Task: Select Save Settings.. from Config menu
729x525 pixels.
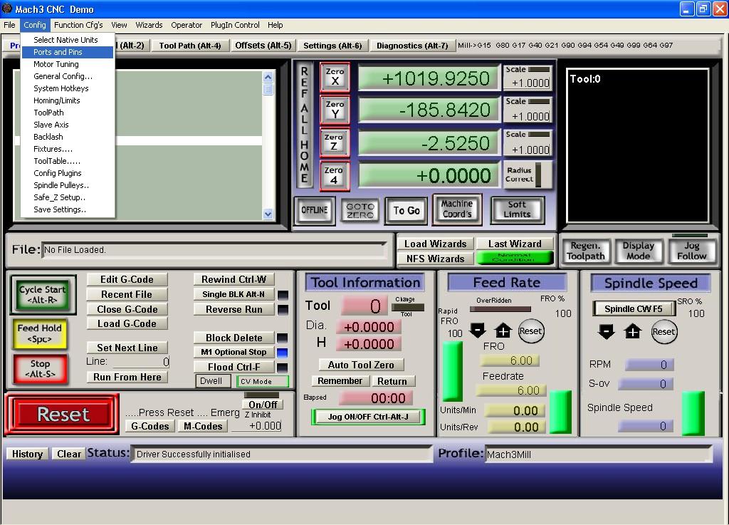Action: [x=68, y=209]
